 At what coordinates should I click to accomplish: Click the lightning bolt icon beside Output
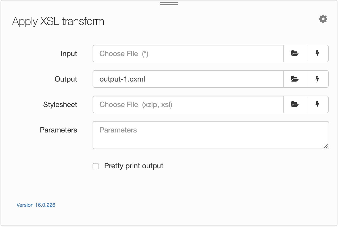tap(317, 79)
